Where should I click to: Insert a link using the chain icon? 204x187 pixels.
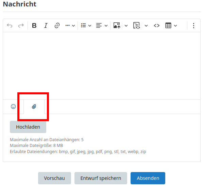57,25
